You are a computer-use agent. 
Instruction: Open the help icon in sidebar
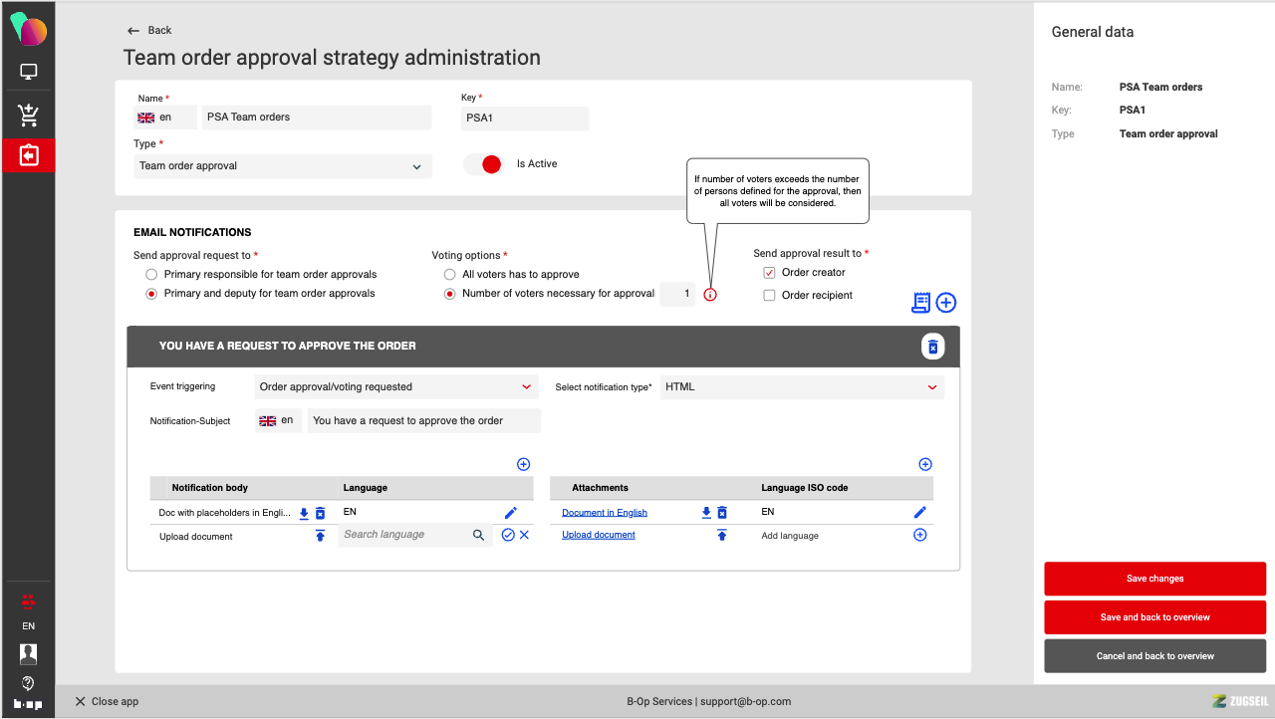point(28,683)
